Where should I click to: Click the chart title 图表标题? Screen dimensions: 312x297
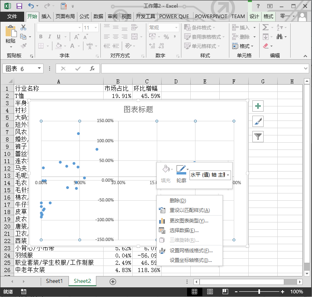tap(138, 110)
